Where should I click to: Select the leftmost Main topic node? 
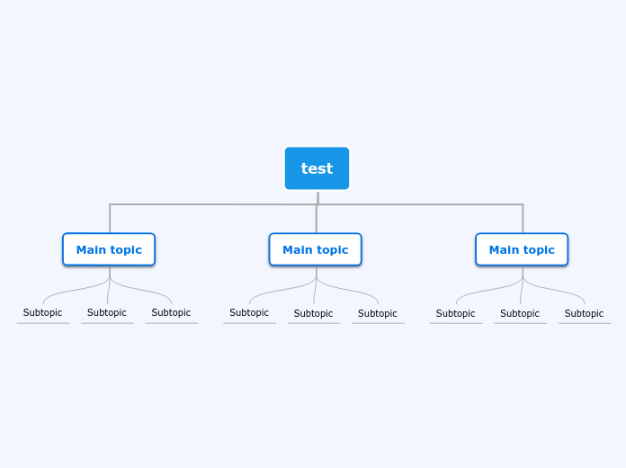click(109, 249)
